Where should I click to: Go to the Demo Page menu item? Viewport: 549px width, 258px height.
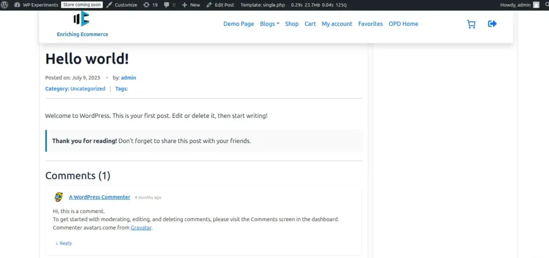(x=239, y=24)
